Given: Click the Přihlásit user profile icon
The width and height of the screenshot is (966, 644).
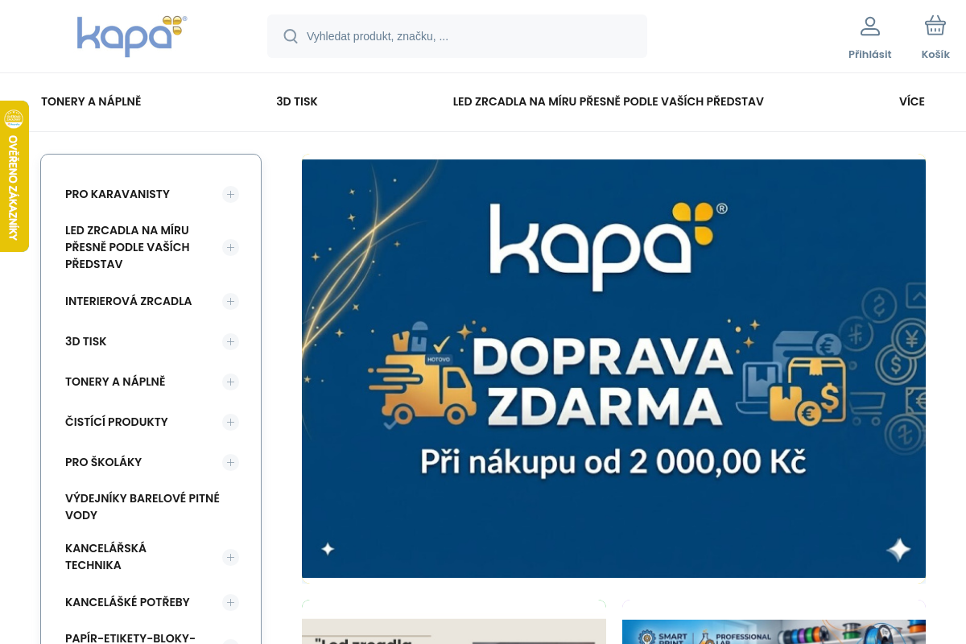Looking at the screenshot, I should (869, 26).
